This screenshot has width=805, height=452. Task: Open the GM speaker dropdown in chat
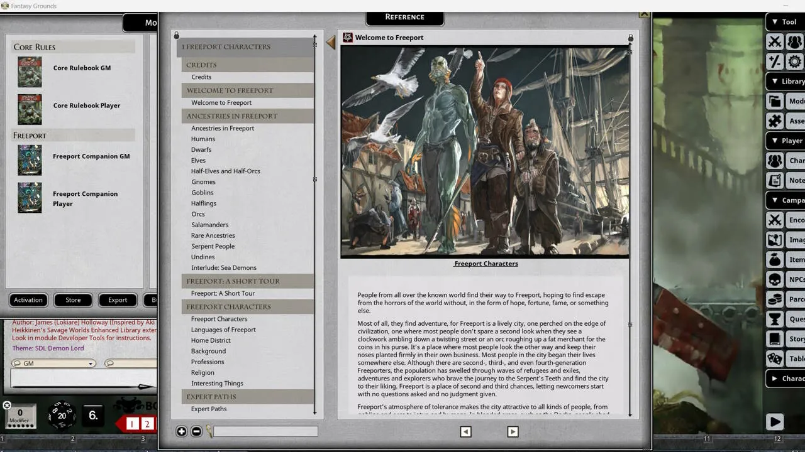pyautogui.click(x=53, y=363)
